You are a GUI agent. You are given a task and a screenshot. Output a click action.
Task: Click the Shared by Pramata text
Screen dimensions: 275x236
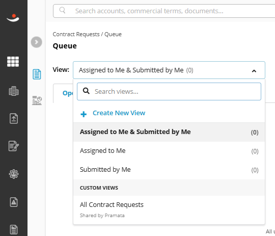tap(102, 216)
